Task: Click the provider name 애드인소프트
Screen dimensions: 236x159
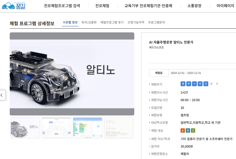Action: [156, 48]
